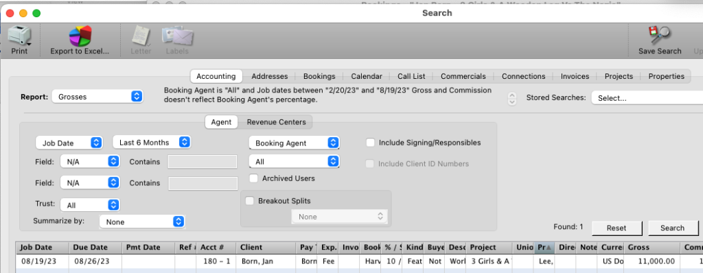Switch to the Call List tab

click(411, 76)
